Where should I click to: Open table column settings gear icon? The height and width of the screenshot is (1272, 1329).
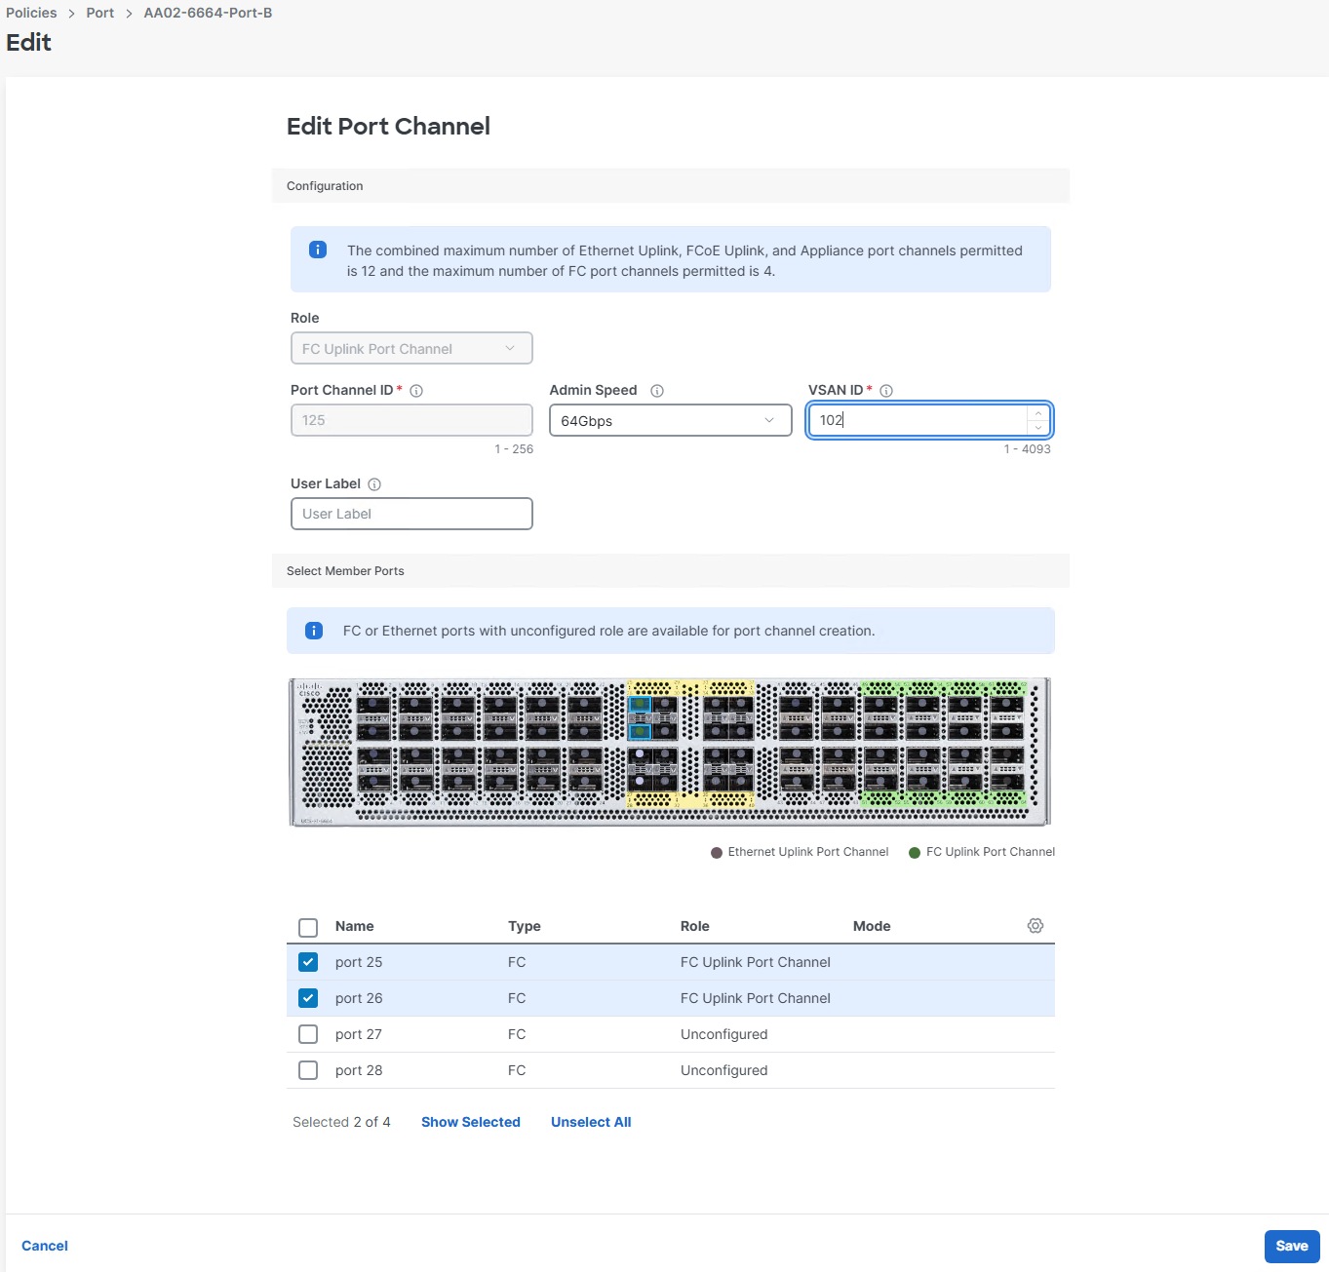point(1036,926)
